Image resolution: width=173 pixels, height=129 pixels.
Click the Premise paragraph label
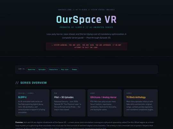[19, 122]
